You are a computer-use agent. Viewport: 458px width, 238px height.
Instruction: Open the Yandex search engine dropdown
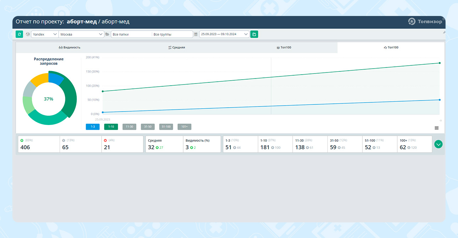45,34
